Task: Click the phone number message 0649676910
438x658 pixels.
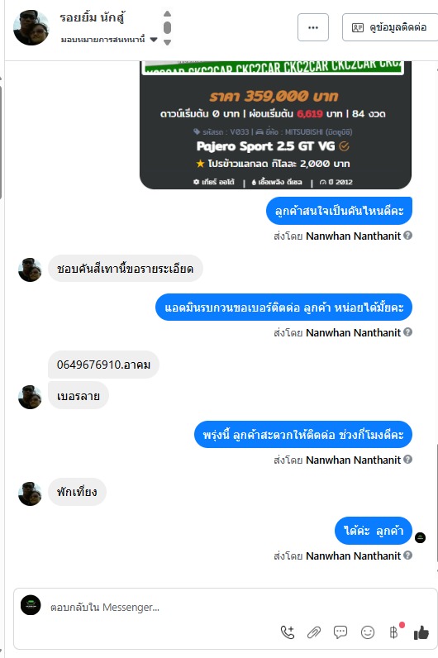Action: [103, 365]
